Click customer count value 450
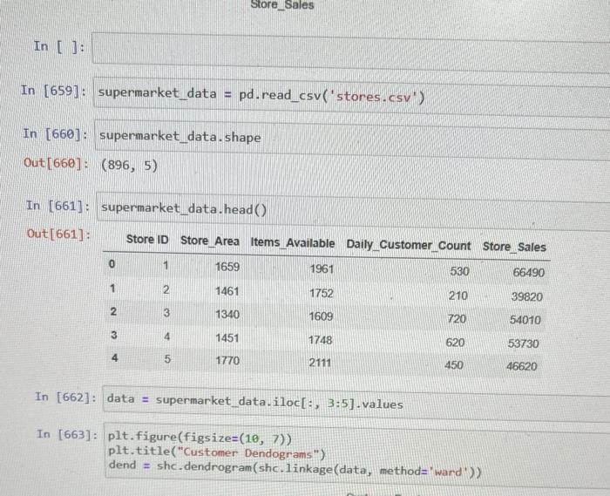610x496 pixels. tap(454, 365)
